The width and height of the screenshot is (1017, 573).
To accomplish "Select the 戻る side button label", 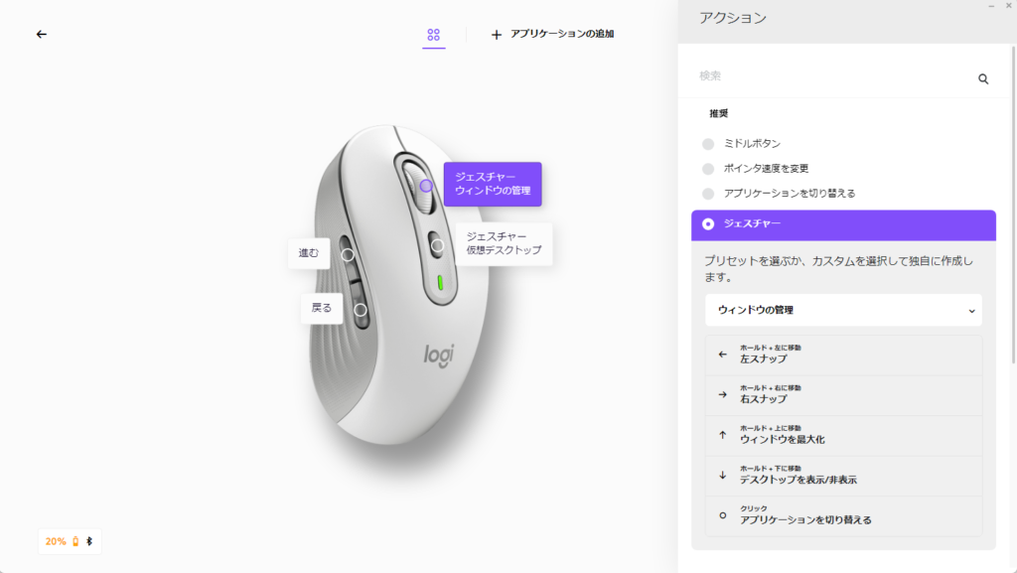I will pyautogui.click(x=322, y=309).
